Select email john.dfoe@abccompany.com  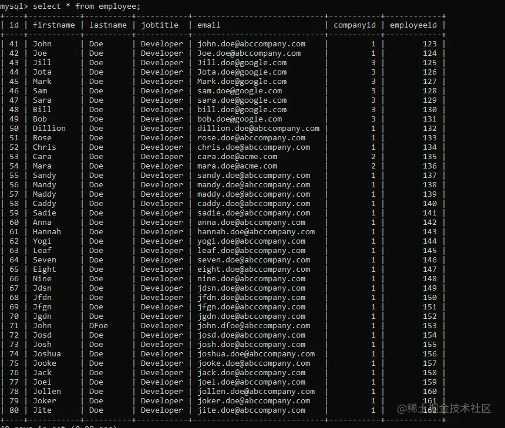[254, 326]
